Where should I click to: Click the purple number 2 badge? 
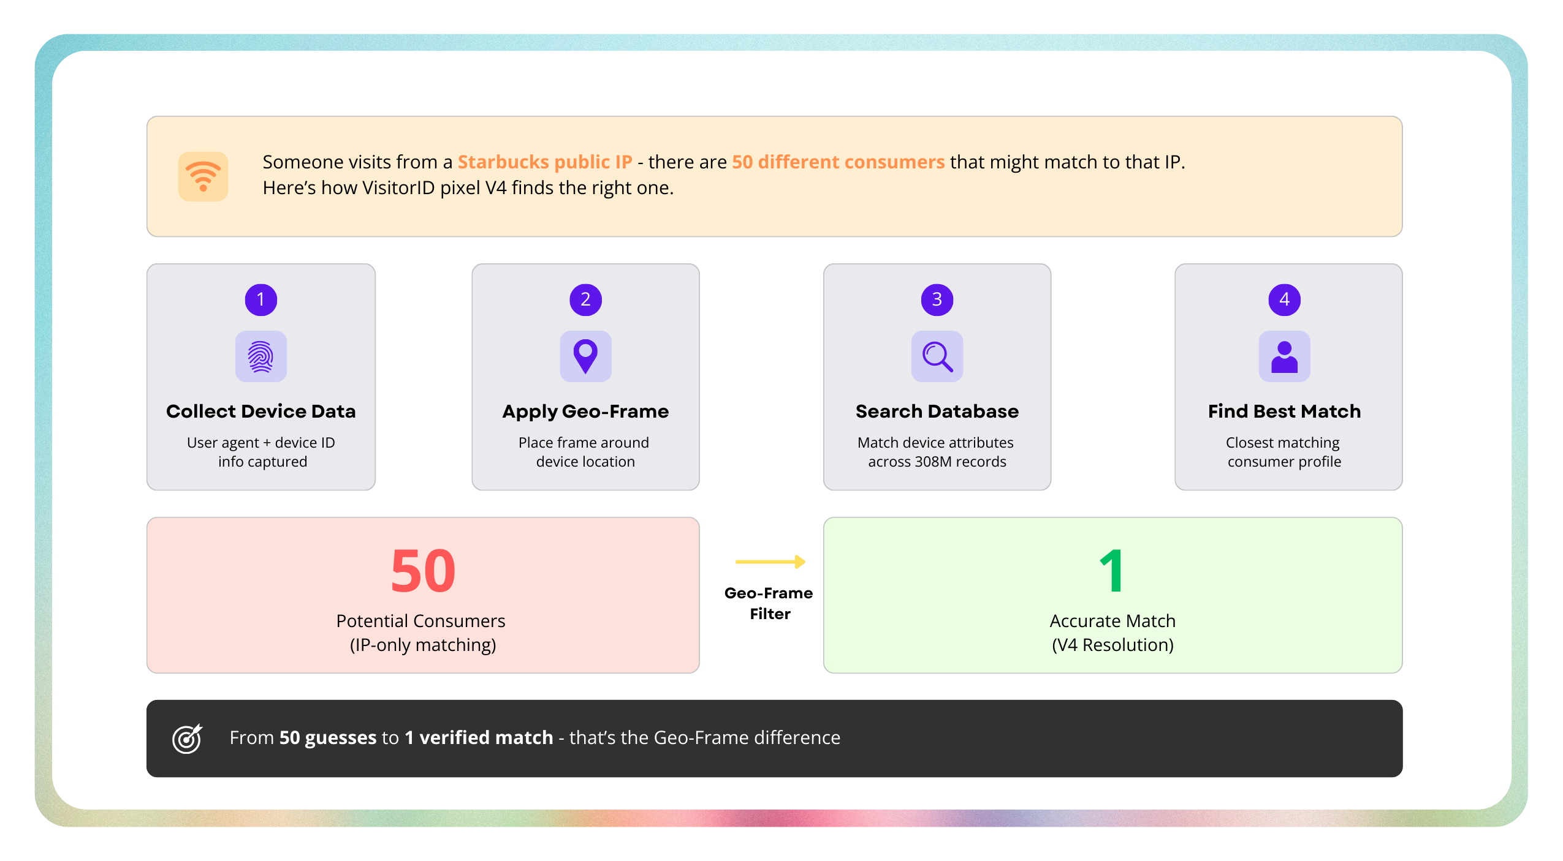[585, 299]
